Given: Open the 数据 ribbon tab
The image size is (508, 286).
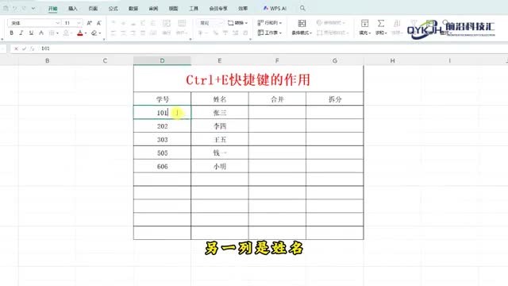Looking at the screenshot, I should [133, 9].
